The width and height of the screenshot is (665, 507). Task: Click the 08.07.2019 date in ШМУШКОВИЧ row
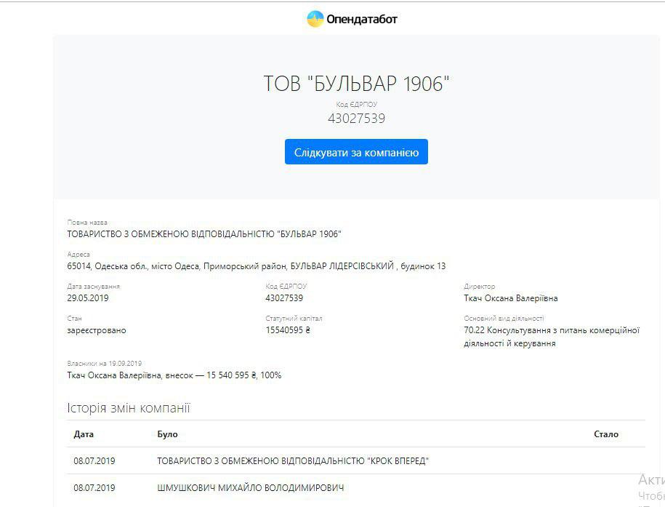point(94,488)
